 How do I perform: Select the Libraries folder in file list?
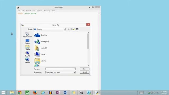tap(40, 61)
